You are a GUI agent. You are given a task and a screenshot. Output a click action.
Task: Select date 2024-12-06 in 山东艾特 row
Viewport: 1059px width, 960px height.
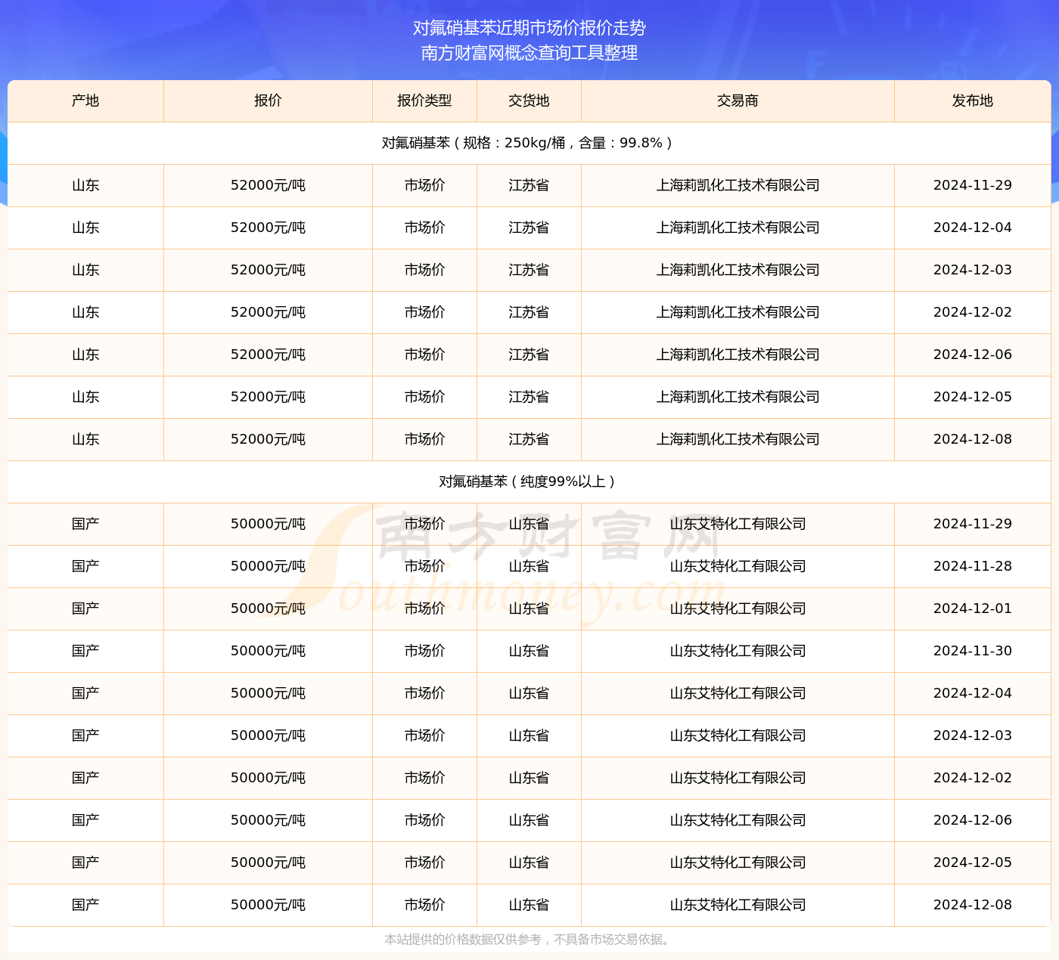coord(973,820)
